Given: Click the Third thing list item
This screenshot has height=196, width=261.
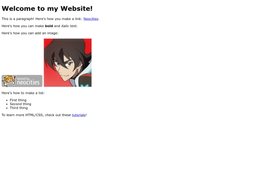Looking at the screenshot, I should coord(19,108).
